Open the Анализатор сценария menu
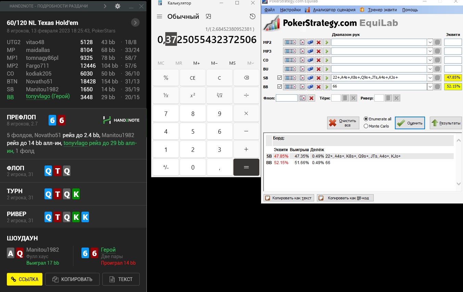The height and width of the screenshot is (292, 463). (334, 10)
